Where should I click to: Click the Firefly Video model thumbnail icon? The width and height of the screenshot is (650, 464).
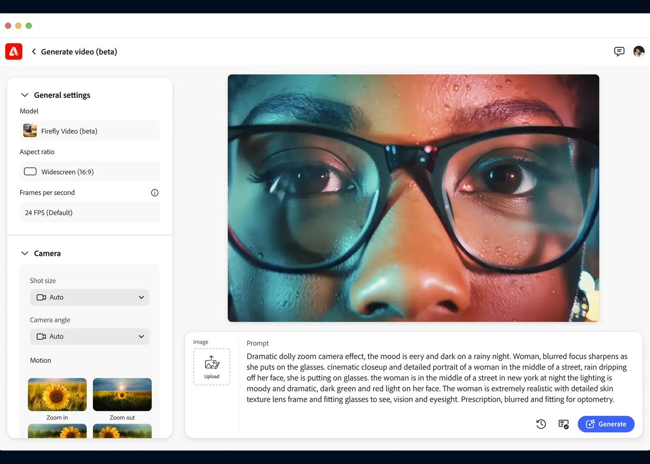click(x=30, y=131)
